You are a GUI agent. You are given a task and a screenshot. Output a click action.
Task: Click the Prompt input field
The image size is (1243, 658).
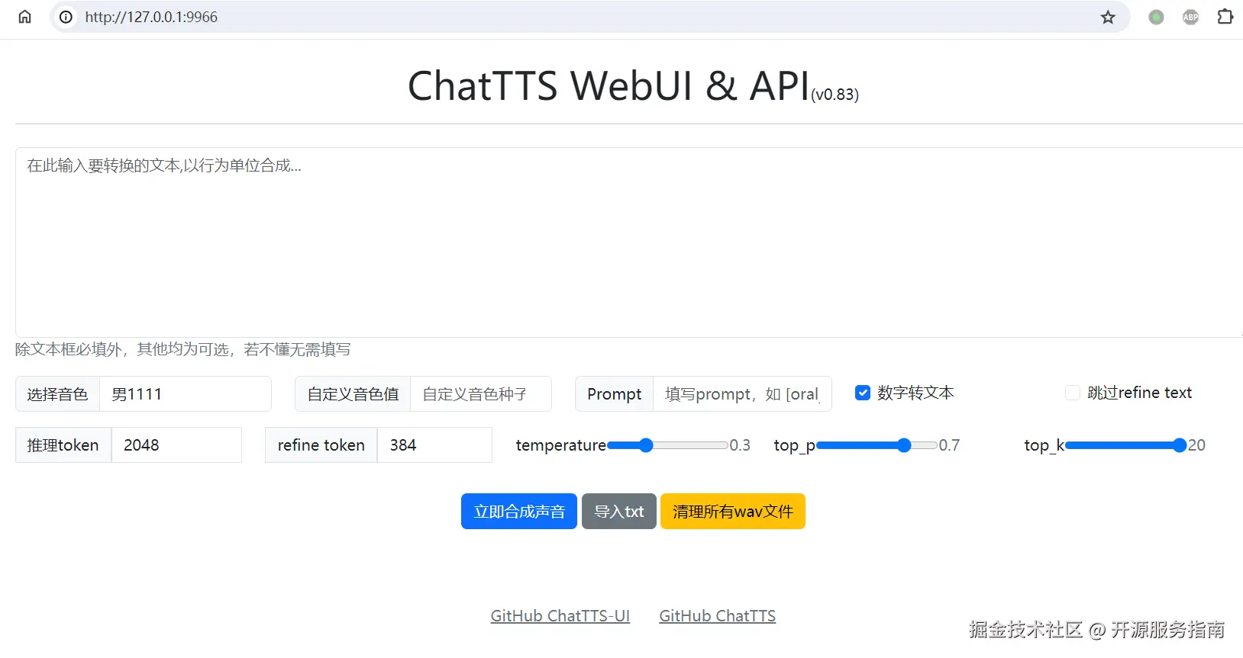(742, 394)
